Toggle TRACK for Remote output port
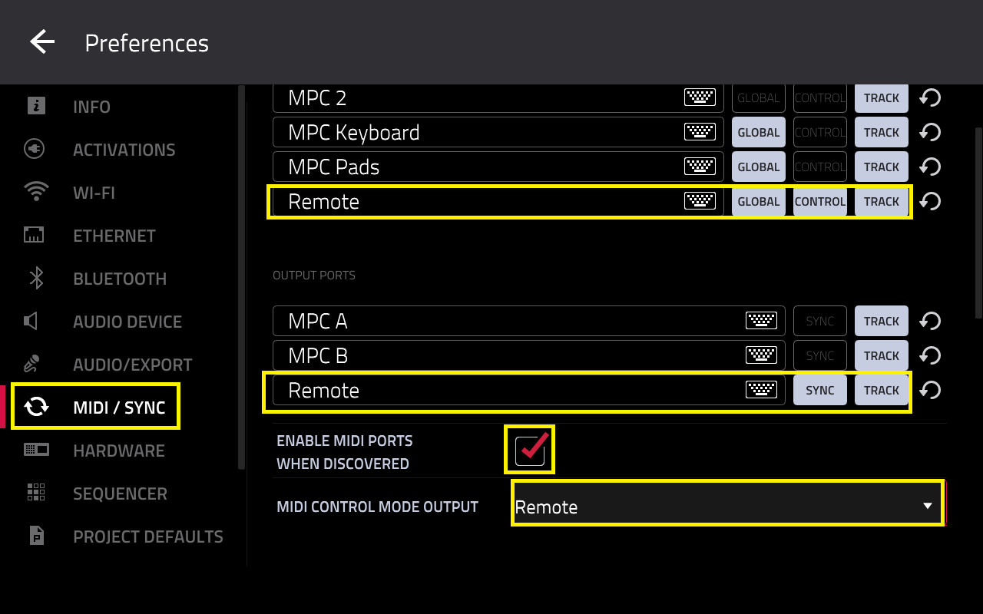This screenshot has width=983, height=614. point(882,390)
